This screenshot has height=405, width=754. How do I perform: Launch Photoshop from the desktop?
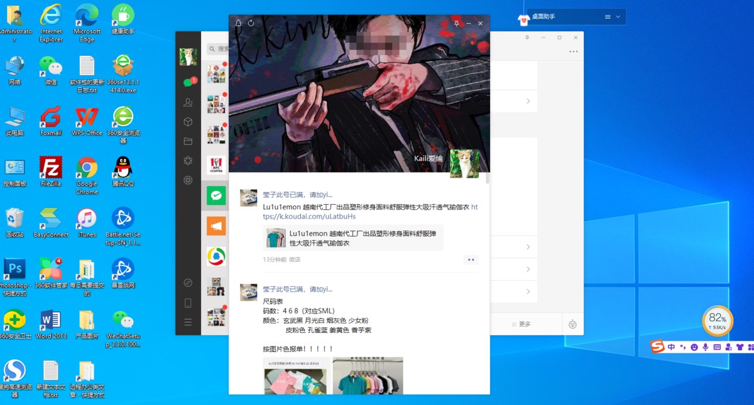[x=14, y=271]
